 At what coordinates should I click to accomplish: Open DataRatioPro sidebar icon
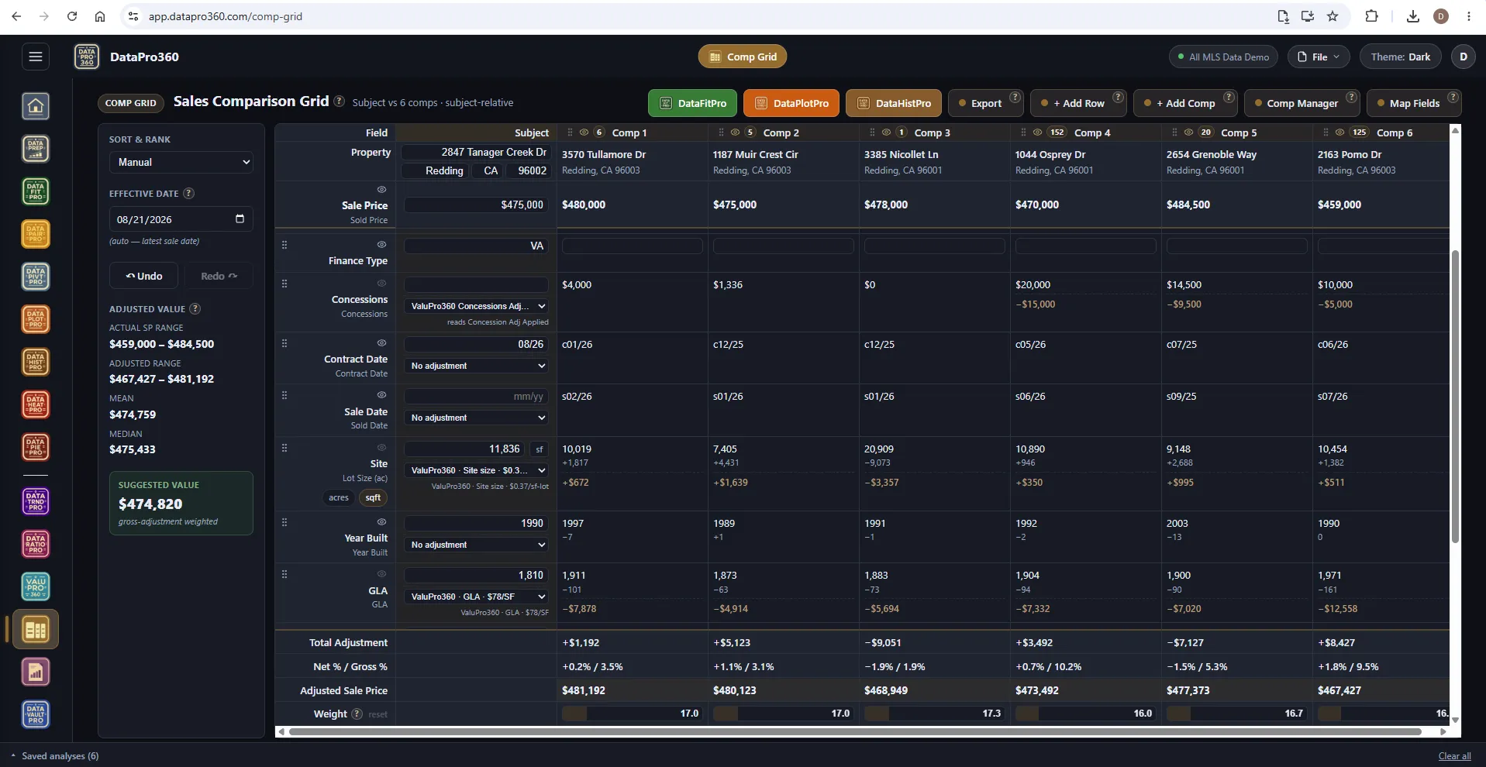click(36, 544)
